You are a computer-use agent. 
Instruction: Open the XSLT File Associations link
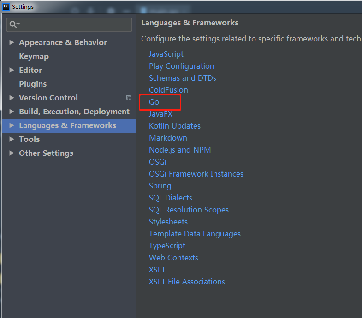(x=187, y=282)
